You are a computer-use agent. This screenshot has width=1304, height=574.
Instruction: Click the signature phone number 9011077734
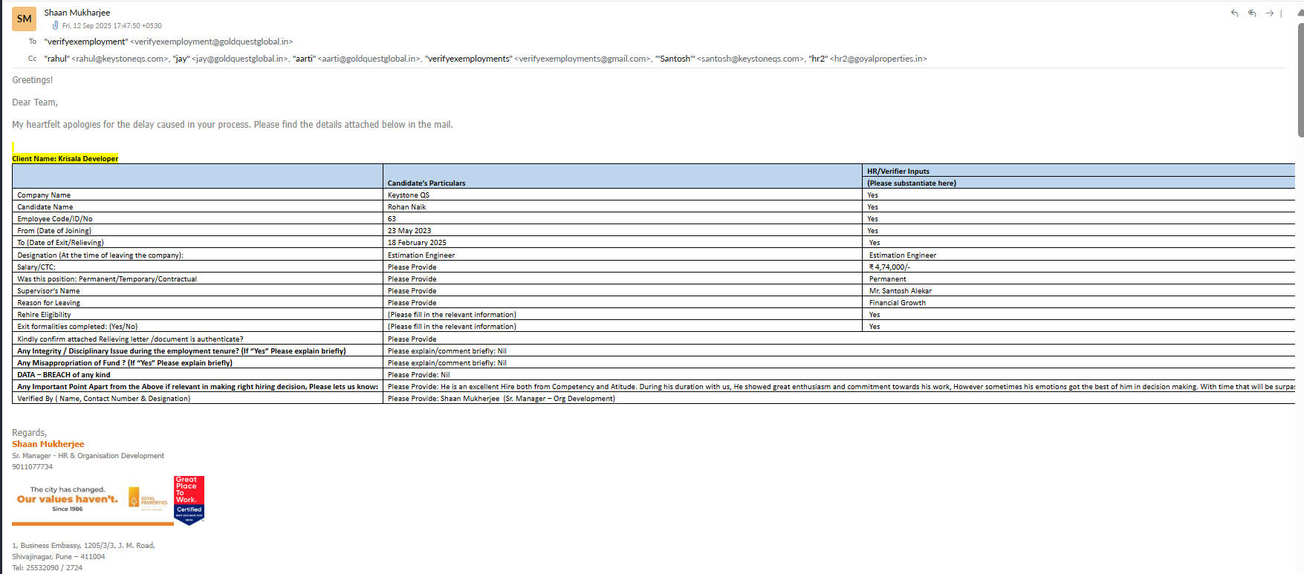pos(33,466)
